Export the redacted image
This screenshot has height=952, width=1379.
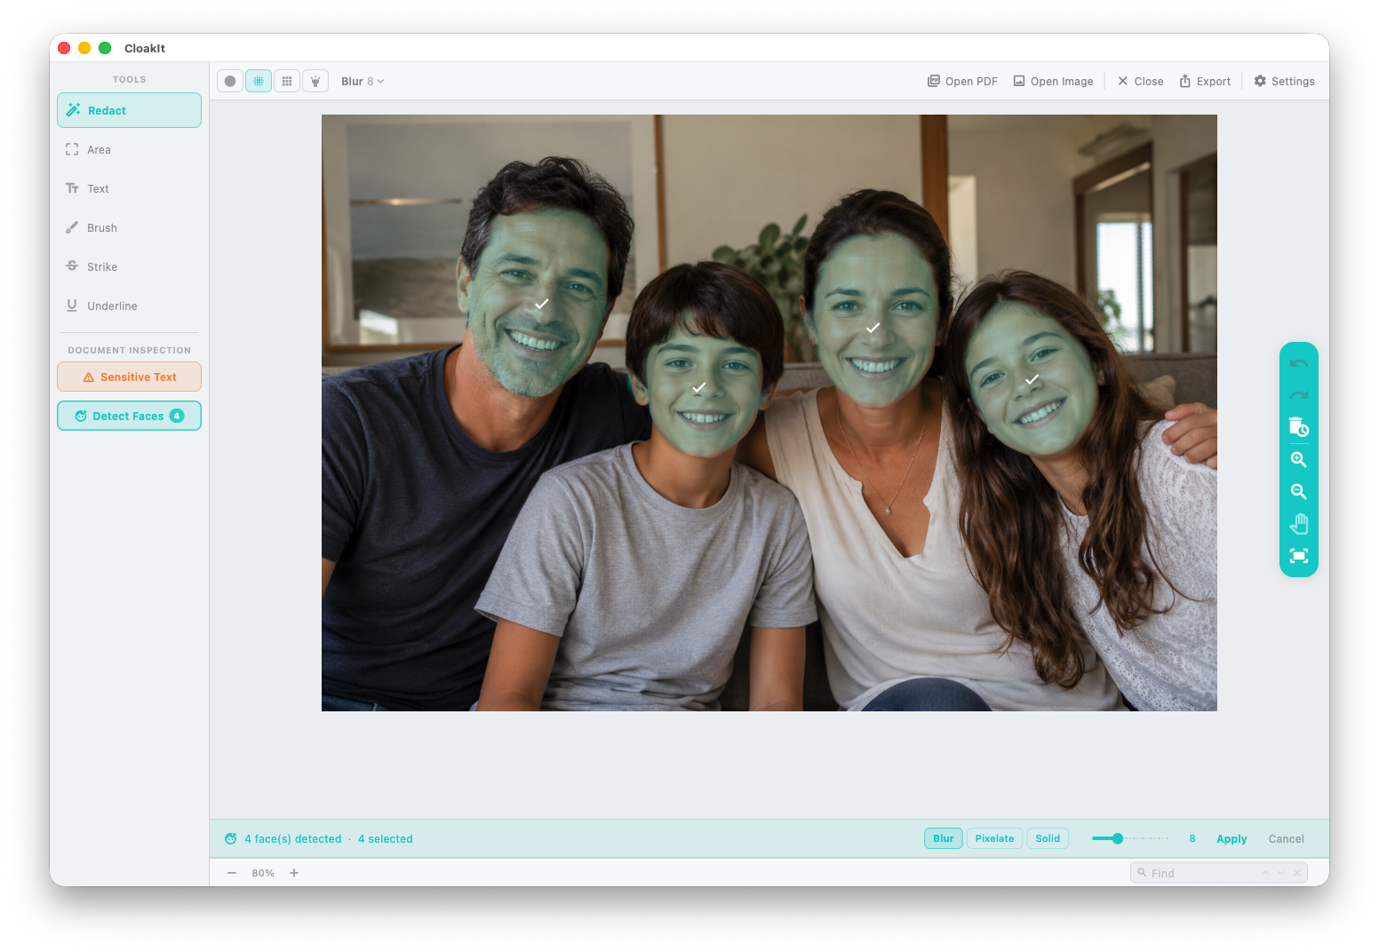(x=1205, y=81)
